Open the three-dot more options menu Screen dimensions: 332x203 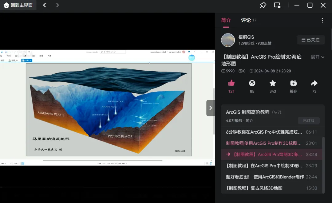coord(322,20)
